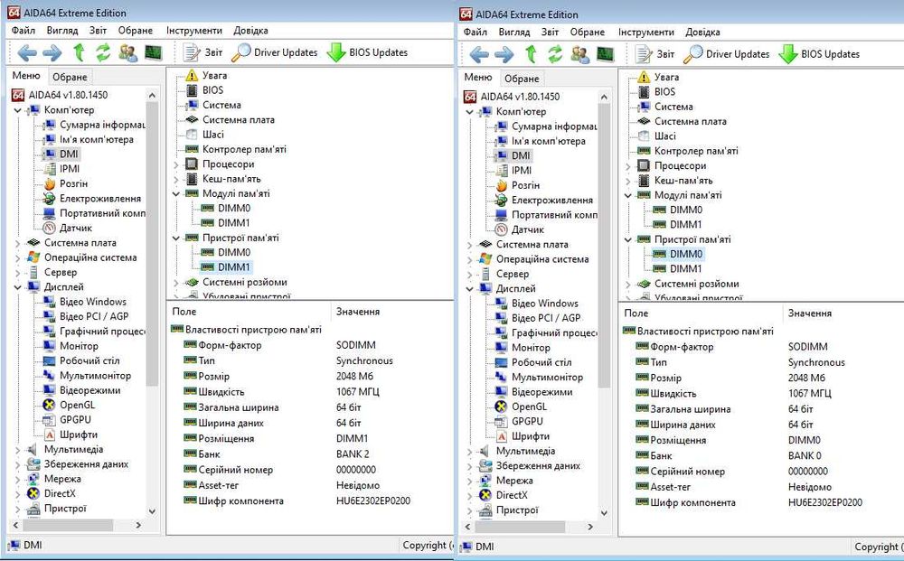Expand Системні розйоми node in right window
The height and width of the screenshot is (561, 904).
click(628, 285)
